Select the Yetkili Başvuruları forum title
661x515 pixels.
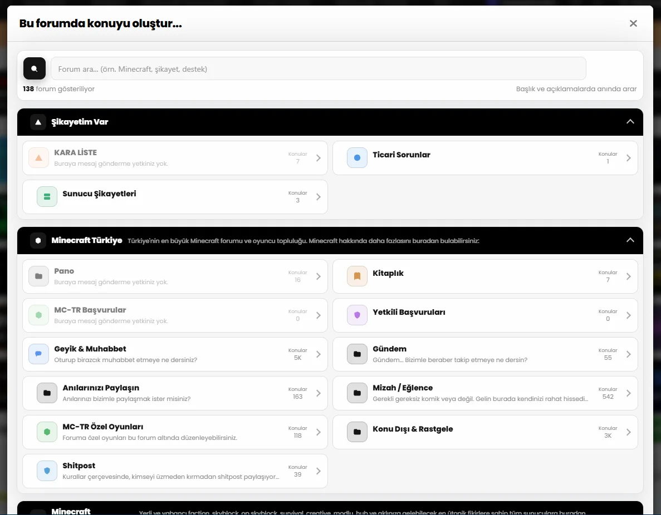(409, 313)
